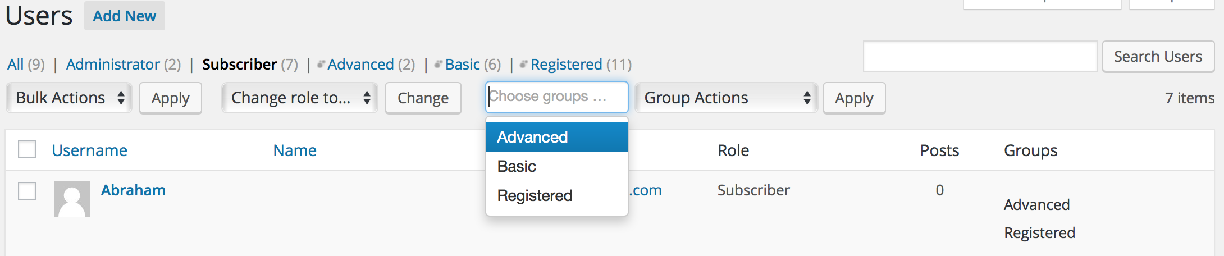Click the group icon before Advanced filter
The width and height of the screenshot is (1224, 256).
point(321,65)
